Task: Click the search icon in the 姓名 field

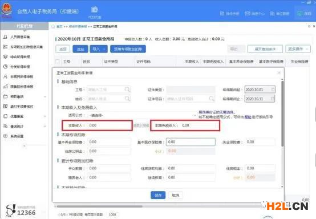Action: pyautogui.click(x=127, y=99)
